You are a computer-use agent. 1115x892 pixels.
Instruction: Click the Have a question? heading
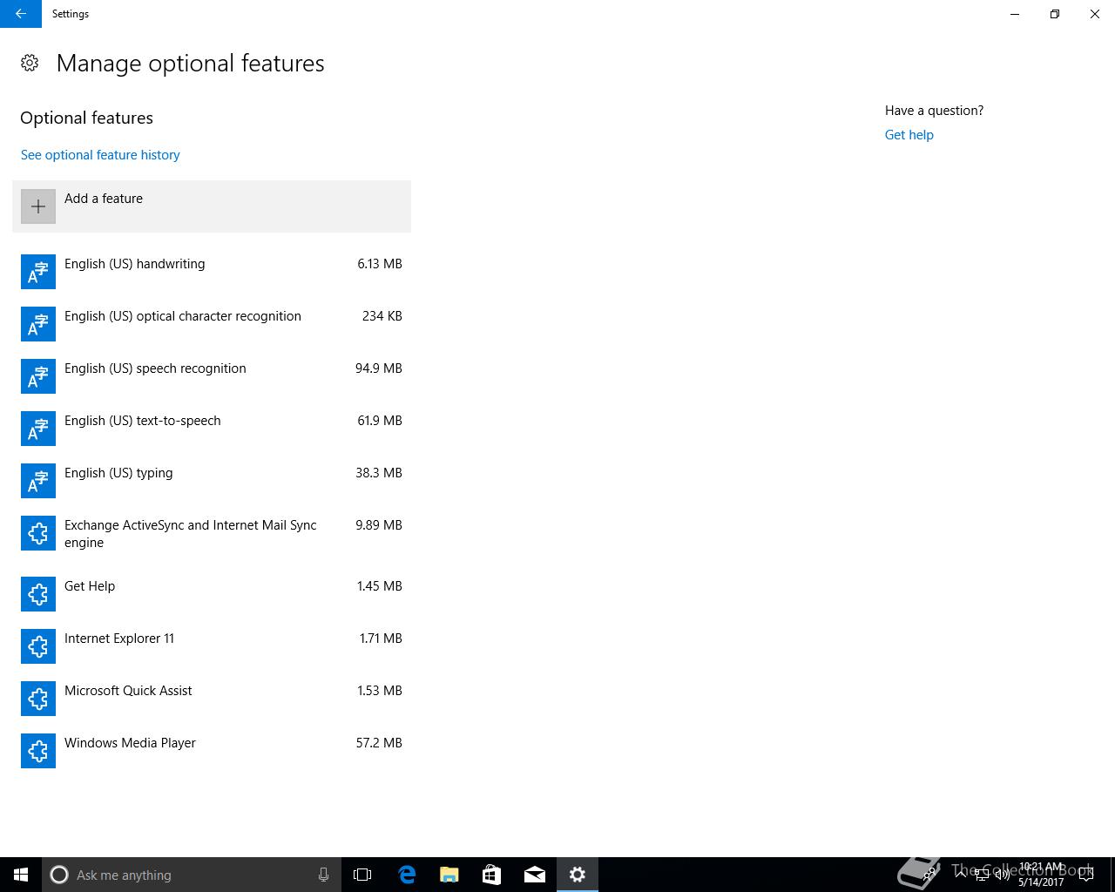pyautogui.click(x=934, y=111)
